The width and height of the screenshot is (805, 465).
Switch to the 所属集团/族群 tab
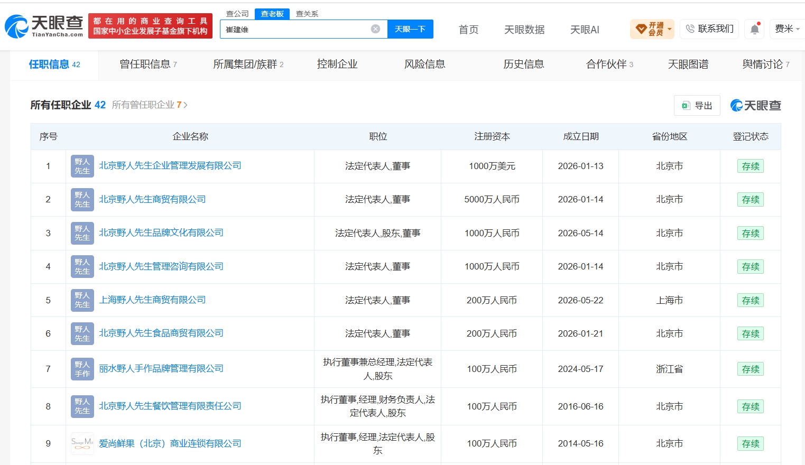(248, 64)
